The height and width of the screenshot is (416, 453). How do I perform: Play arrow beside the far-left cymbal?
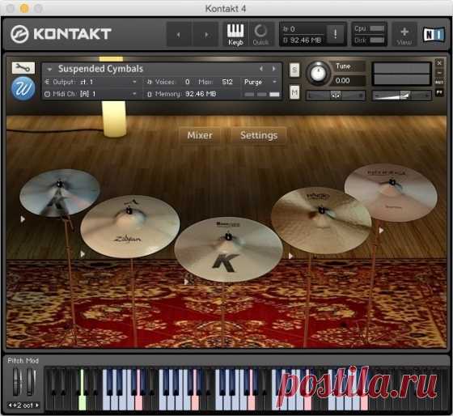tap(23, 219)
